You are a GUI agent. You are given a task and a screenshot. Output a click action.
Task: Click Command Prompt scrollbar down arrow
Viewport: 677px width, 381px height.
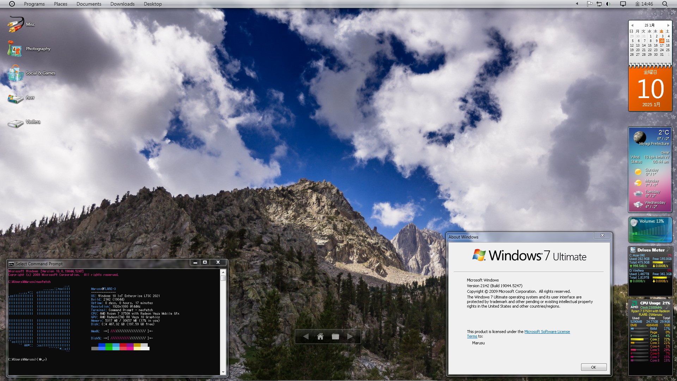223,372
